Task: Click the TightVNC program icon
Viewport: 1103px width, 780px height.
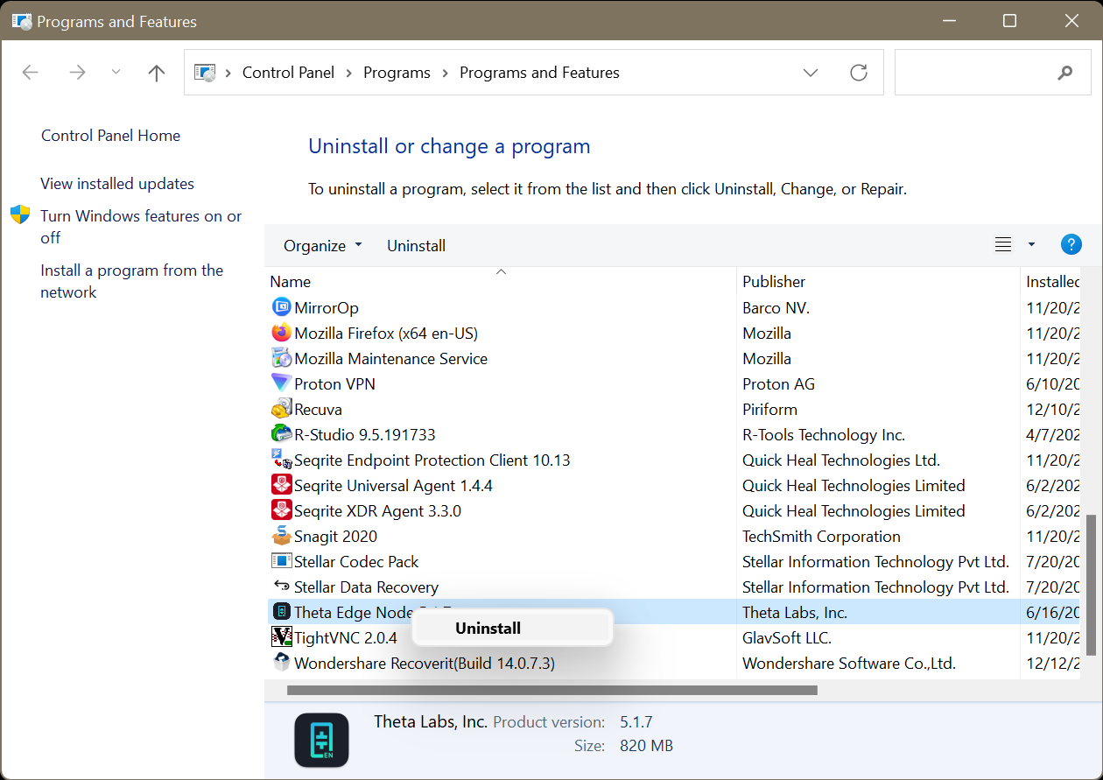Action: 281,637
